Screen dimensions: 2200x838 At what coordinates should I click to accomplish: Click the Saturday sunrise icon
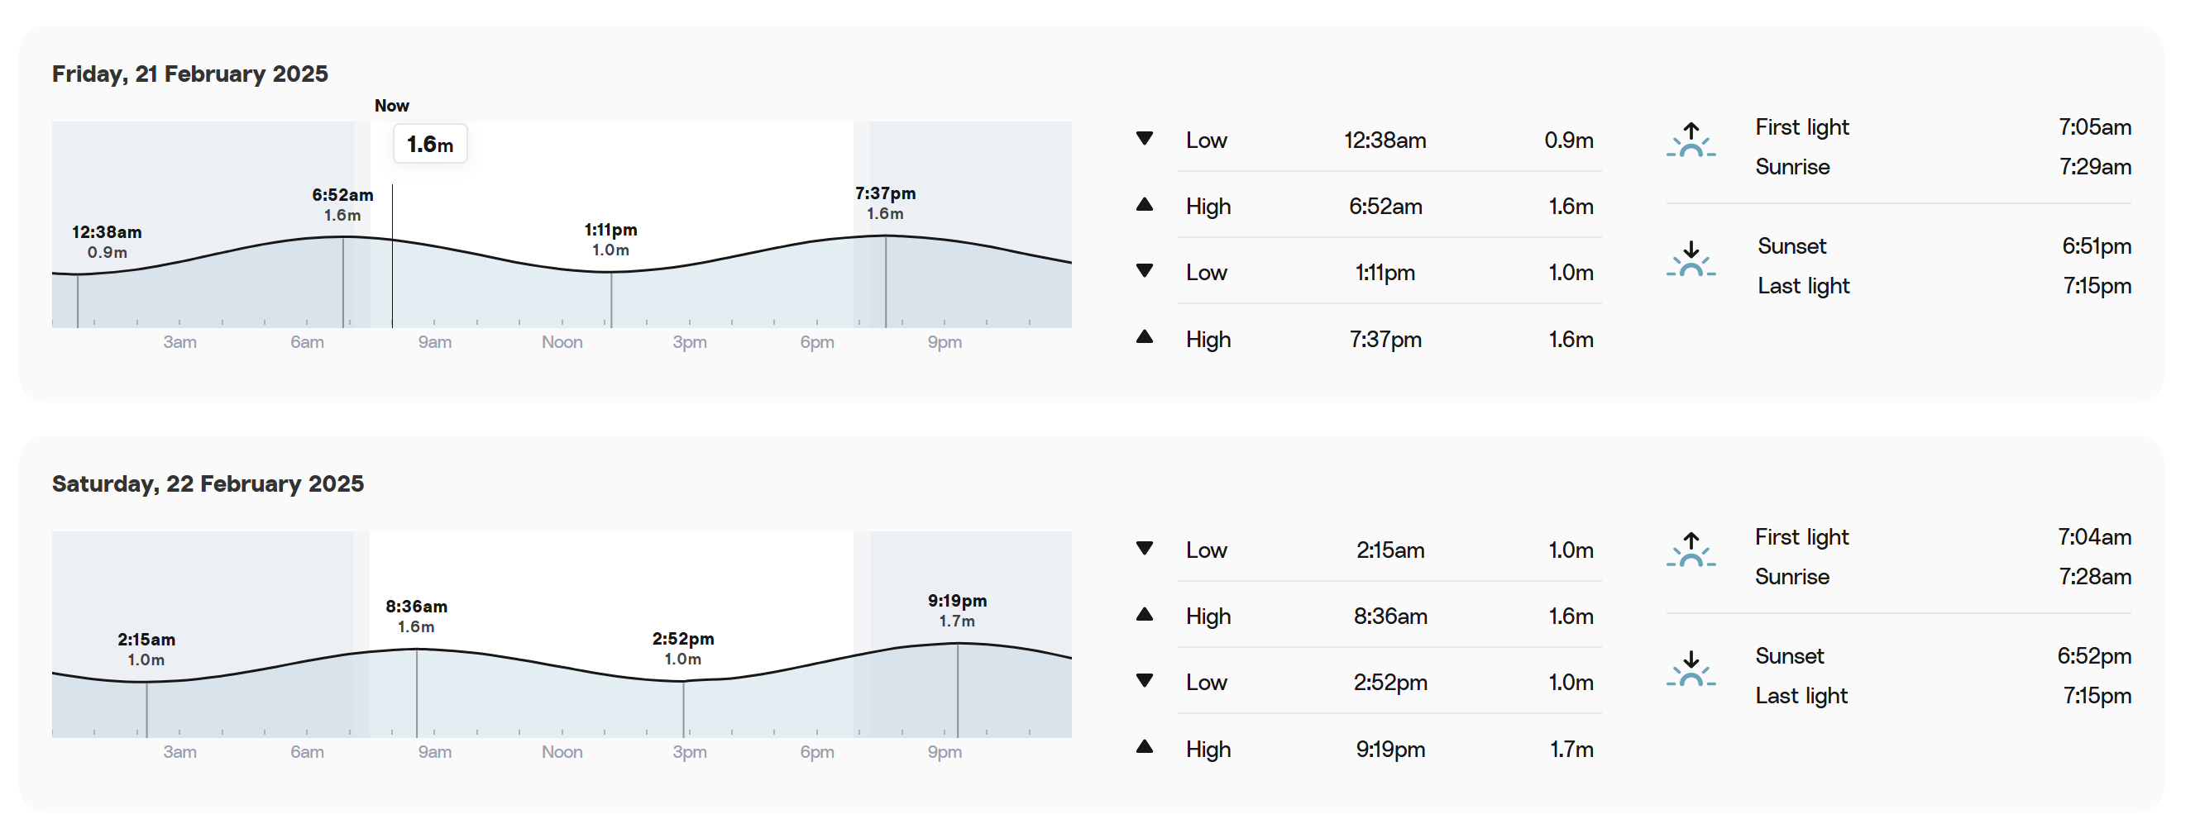point(1691,550)
